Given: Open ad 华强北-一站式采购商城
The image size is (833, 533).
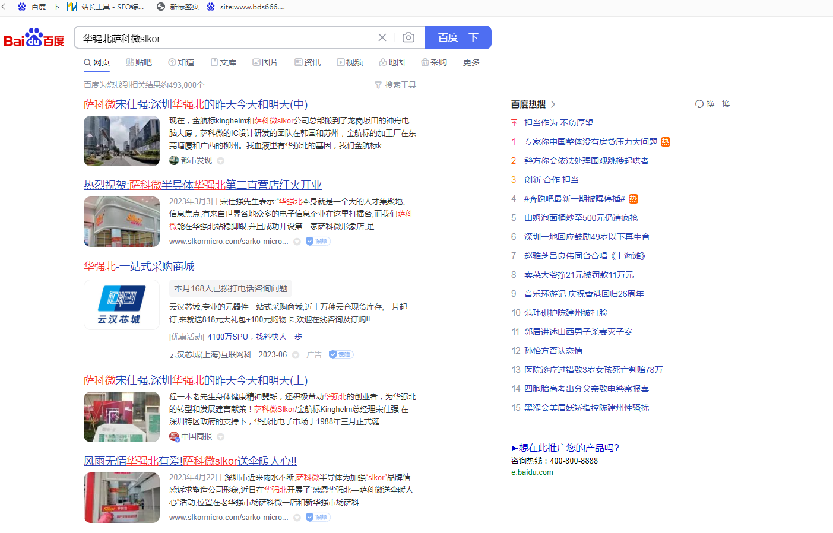Looking at the screenshot, I should tap(139, 266).
